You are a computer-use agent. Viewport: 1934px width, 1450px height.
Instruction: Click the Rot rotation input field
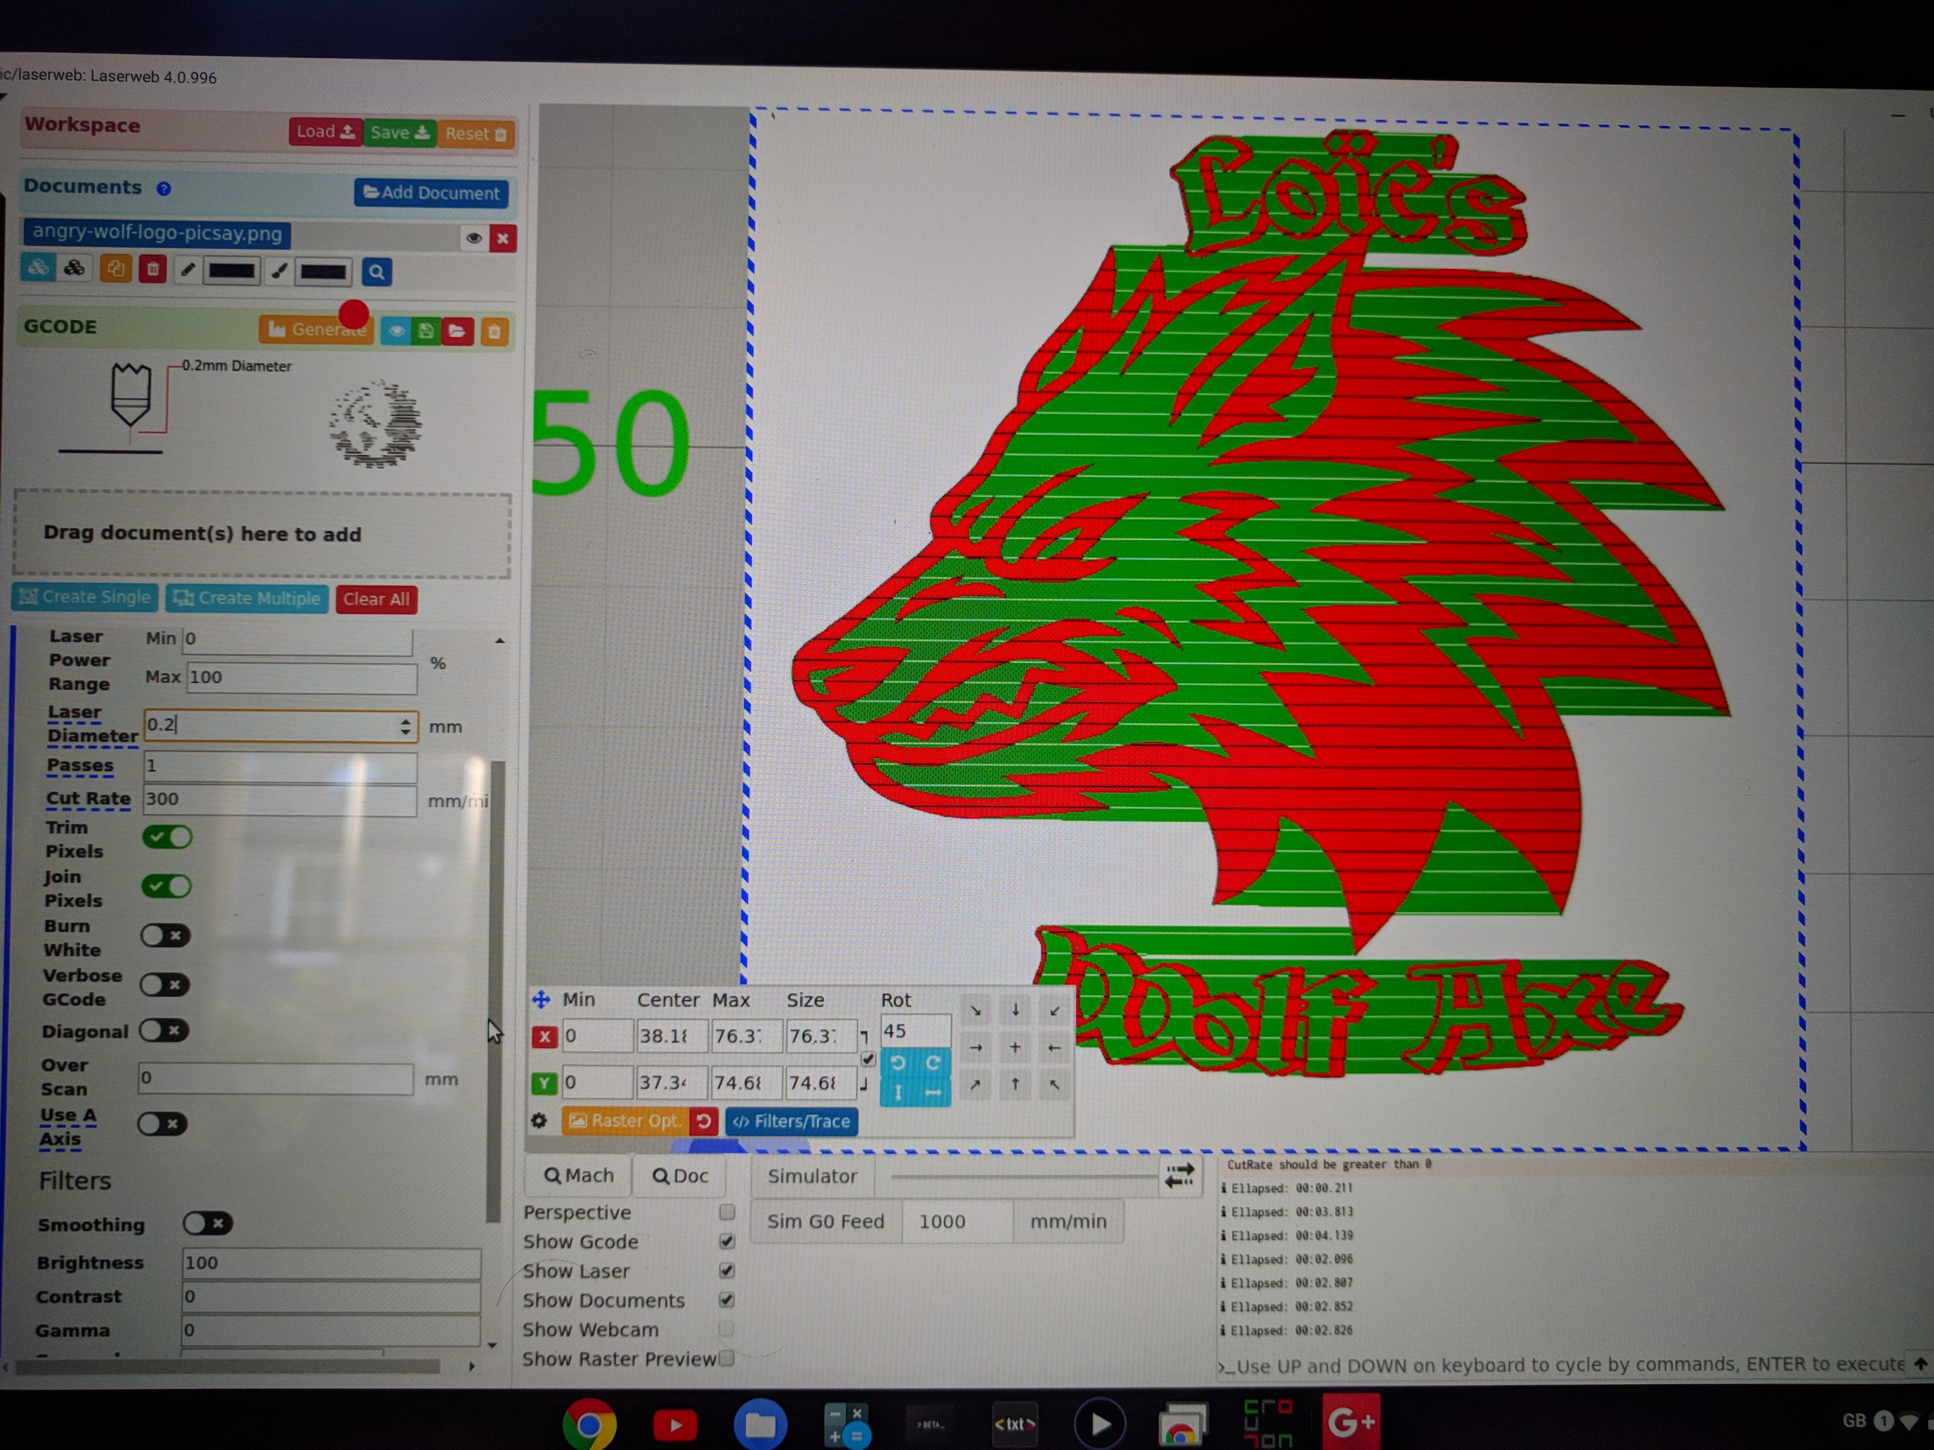tap(915, 1031)
